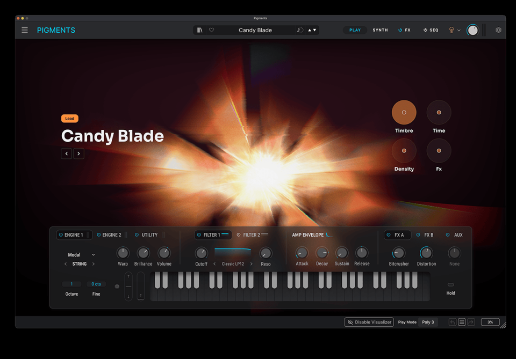Click the Candy Blade preset name field

pyautogui.click(x=255, y=30)
